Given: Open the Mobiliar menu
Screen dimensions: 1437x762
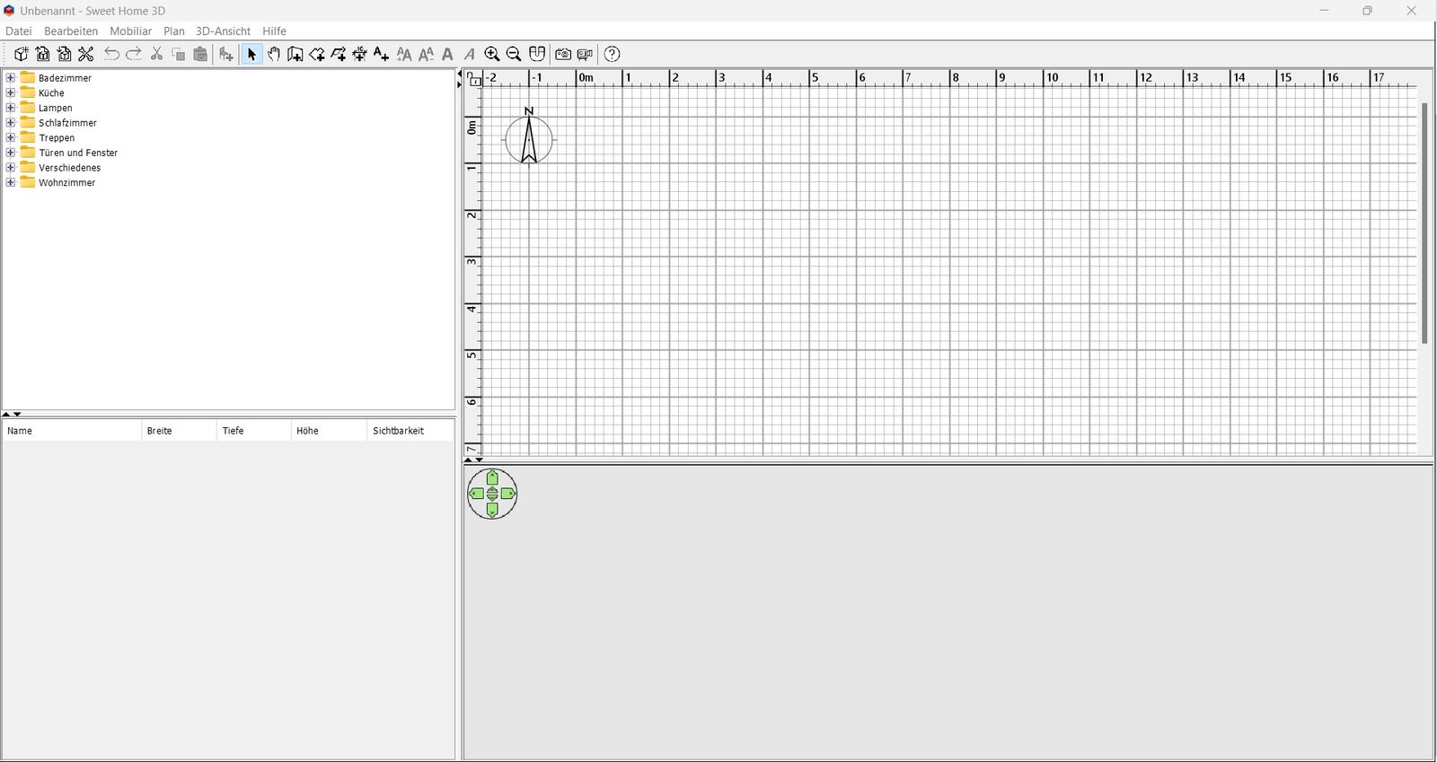Looking at the screenshot, I should tap(131, 31).
